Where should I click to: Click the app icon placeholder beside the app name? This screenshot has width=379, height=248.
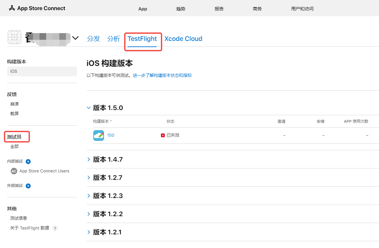point(15,37)
